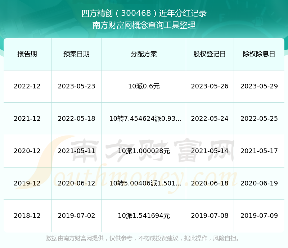288x248 pixels.
Task: Click the 分配方案 column header
Action: [144, 54]
